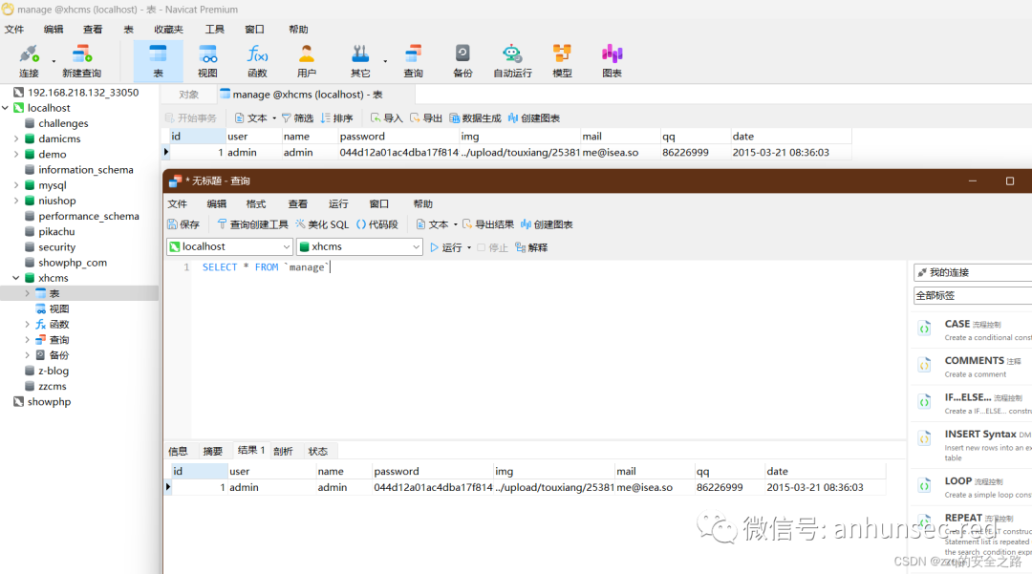Switch to the 对象 objects tab
1032x574 pixels.
189,95
